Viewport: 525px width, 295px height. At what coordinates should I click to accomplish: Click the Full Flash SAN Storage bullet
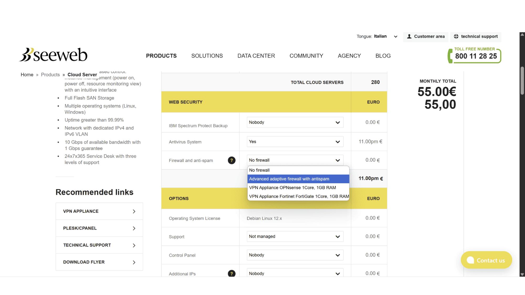(x=89, y=98)
